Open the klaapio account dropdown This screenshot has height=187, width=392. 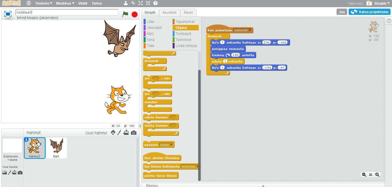[x=382, y=3]
